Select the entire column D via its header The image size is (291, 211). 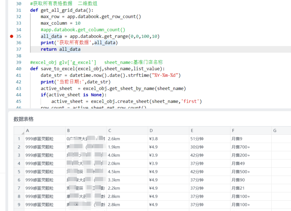(x=168, y=131)
